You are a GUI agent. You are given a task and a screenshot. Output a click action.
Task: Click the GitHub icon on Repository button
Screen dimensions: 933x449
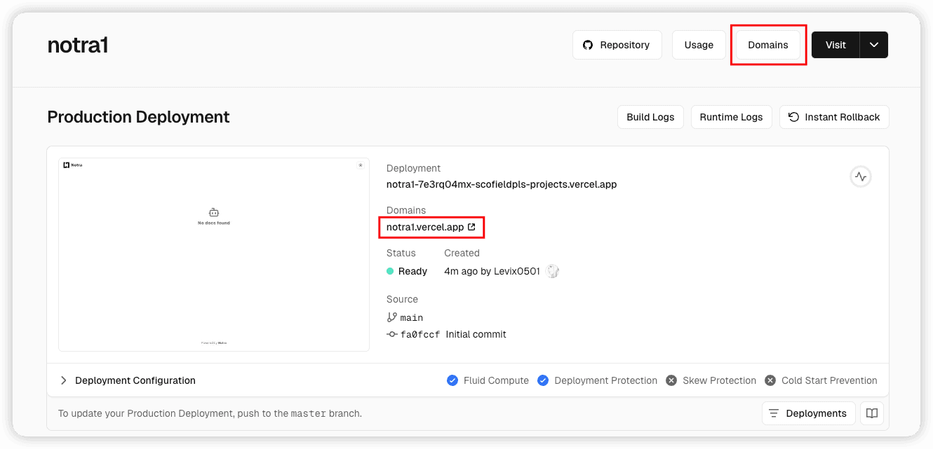tap(588, 45)
